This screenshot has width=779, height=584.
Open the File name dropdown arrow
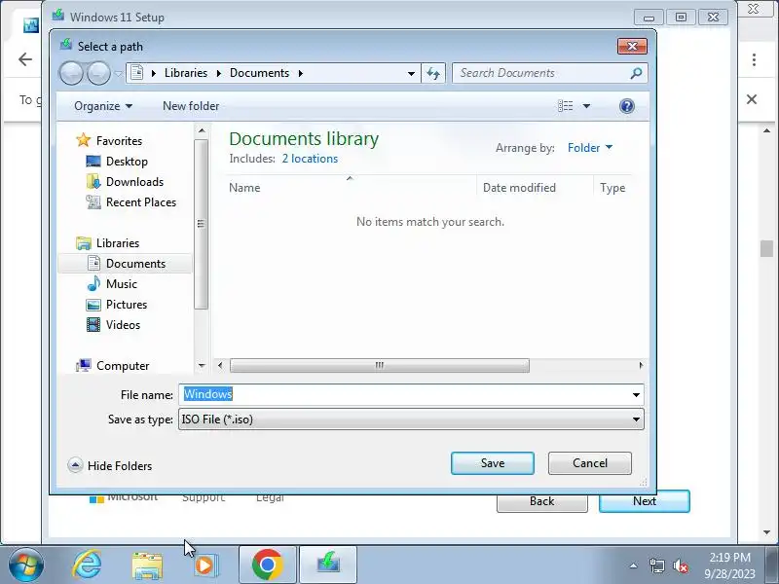(636, 395)
